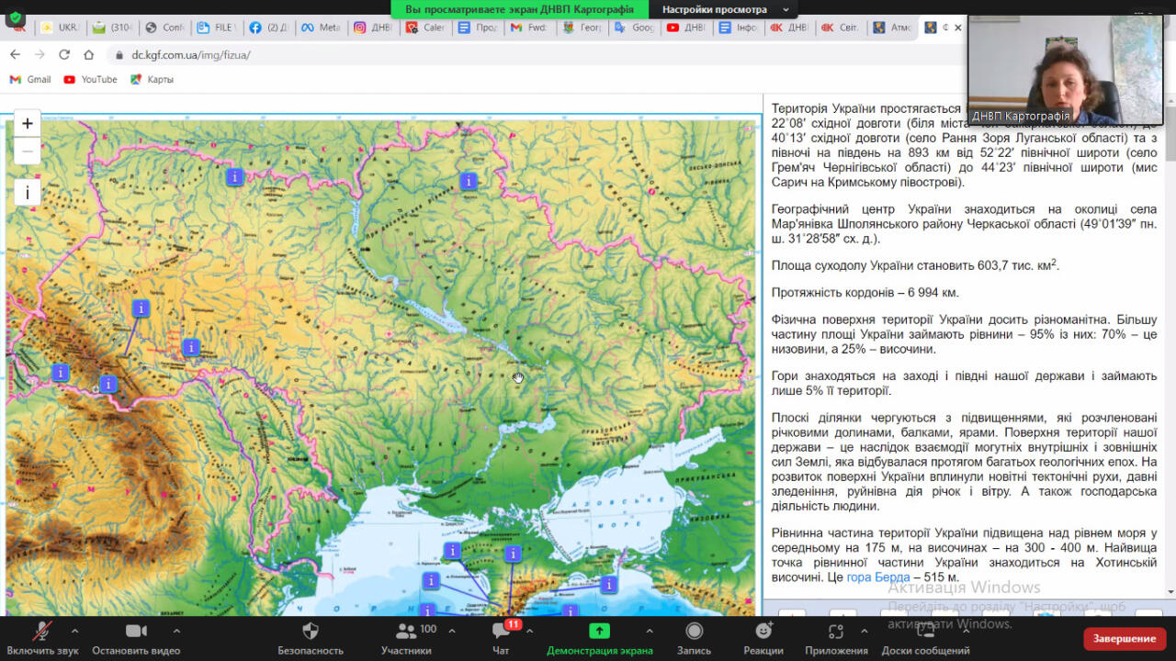Image resolution: width=1176 pixels, height=661 pixels.
Task: Go to the browser home page
Action: 88,55
